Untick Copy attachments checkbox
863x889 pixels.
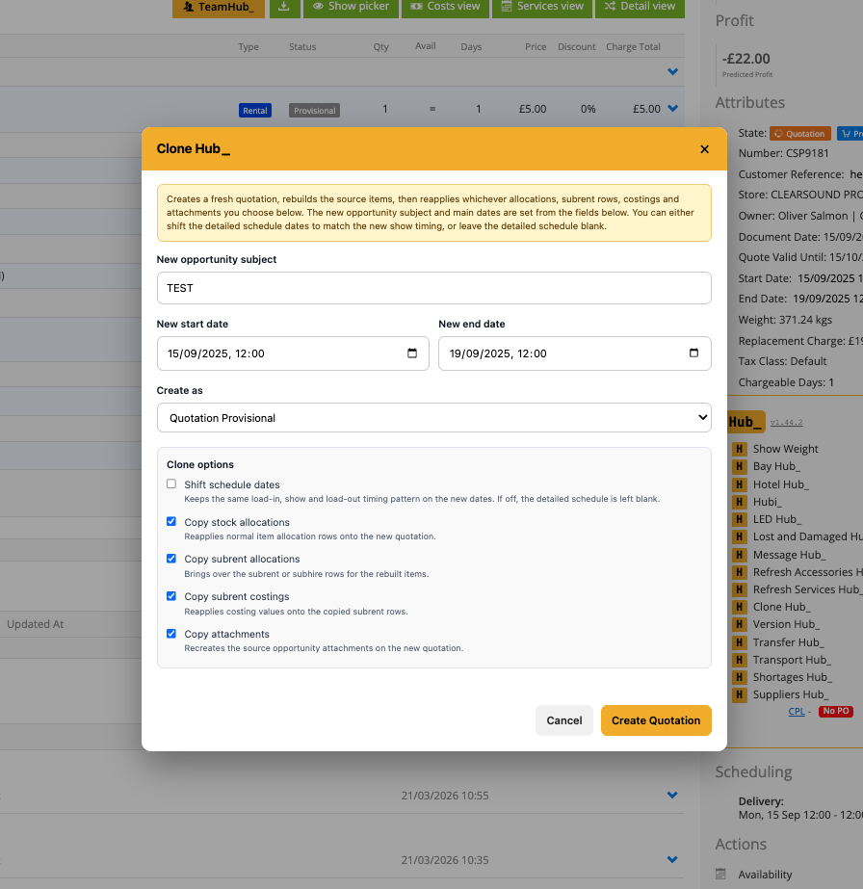[x=171, y=634]
